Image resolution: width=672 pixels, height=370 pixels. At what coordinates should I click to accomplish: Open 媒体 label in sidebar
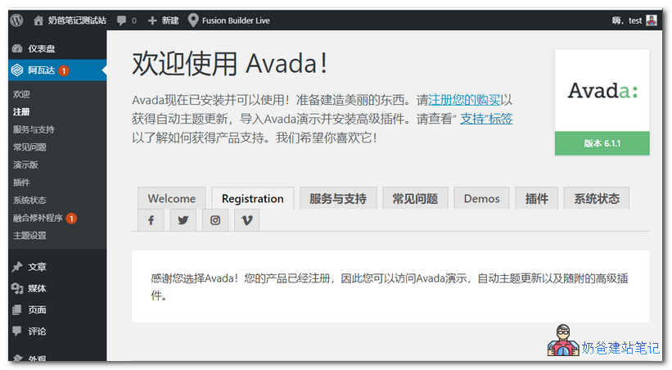[38, 288]
